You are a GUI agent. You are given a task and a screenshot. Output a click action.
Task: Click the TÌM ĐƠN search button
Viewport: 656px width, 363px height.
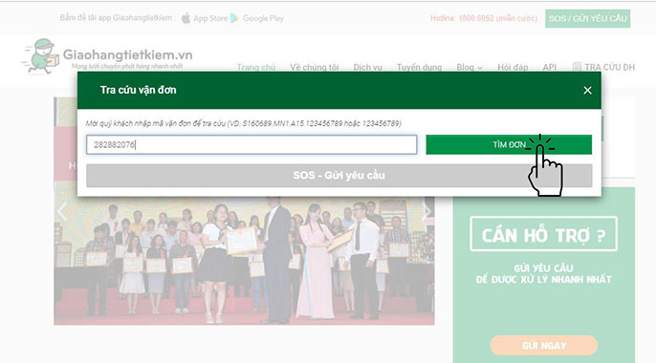coord(509,144)
